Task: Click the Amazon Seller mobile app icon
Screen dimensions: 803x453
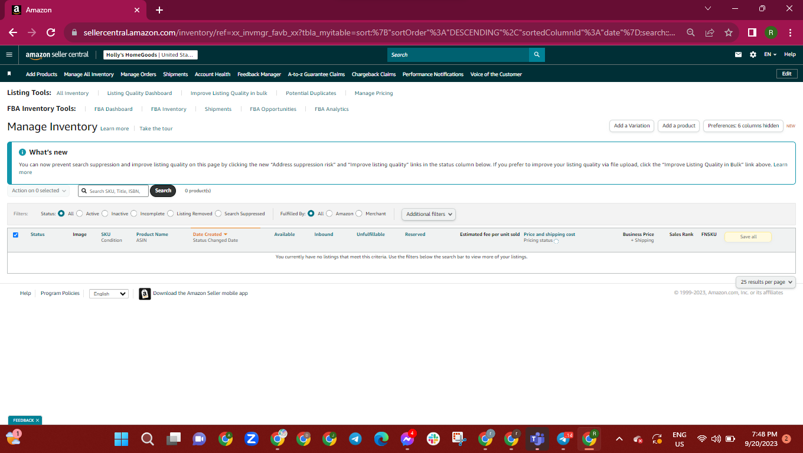Action: pos(145,294)
